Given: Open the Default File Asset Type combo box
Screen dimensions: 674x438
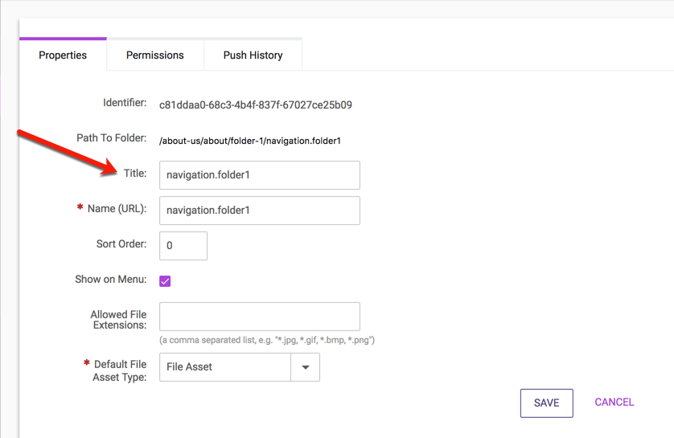Looking at the screenshot, I should click(x=225, y=367).
